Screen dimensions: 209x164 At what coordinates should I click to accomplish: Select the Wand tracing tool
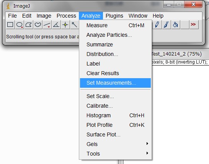[75, 25]
